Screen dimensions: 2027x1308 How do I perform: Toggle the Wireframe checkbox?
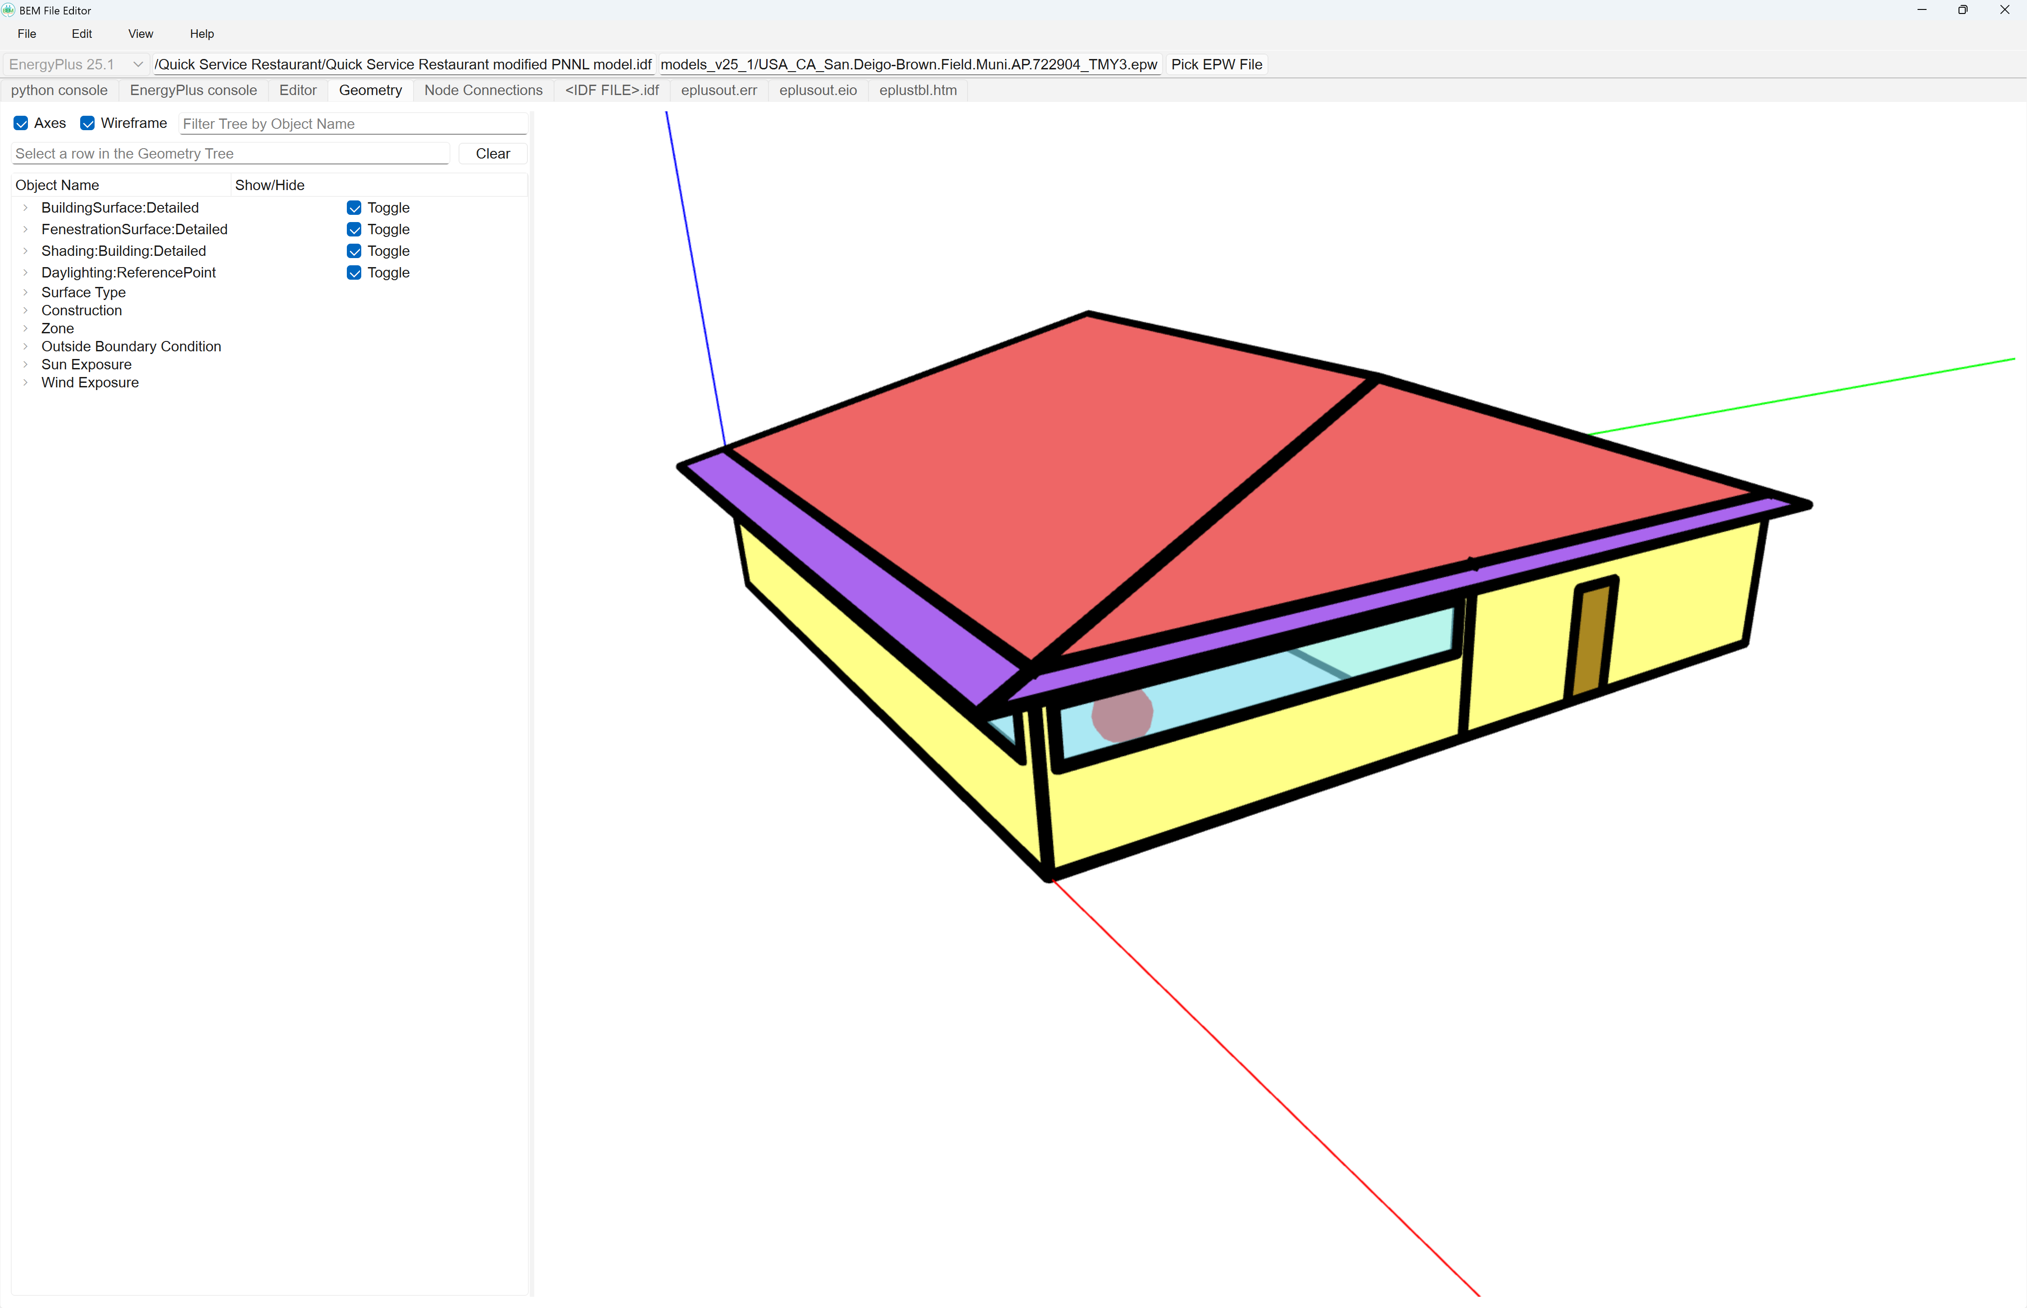[x=87, y=123]
